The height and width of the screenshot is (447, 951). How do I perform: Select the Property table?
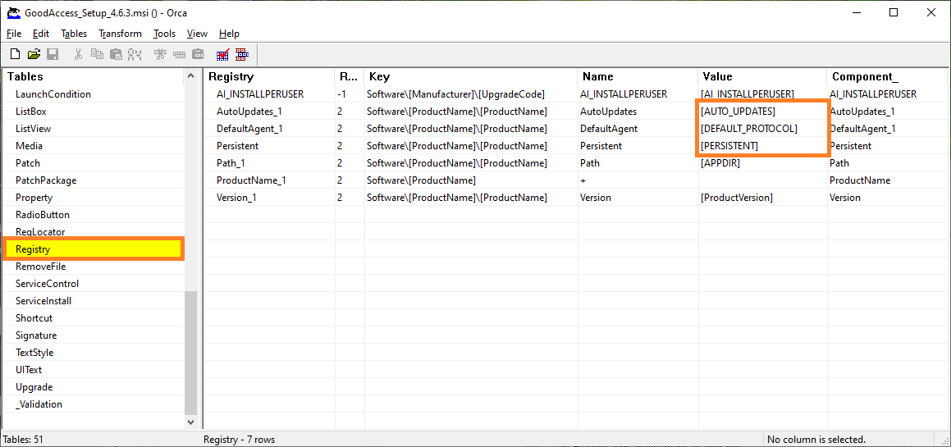point(34,198)
